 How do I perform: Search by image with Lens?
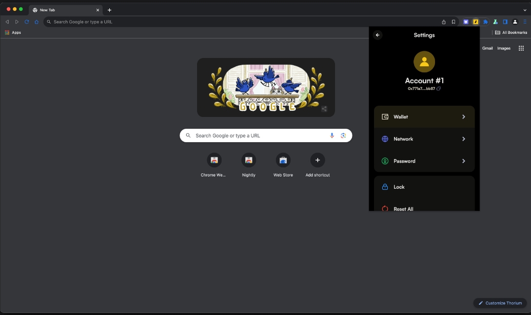(x=343, y=135)
